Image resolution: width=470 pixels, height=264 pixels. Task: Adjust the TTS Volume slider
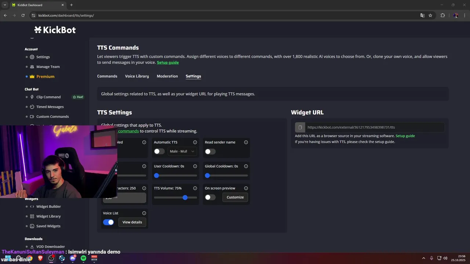click(176, 198)
